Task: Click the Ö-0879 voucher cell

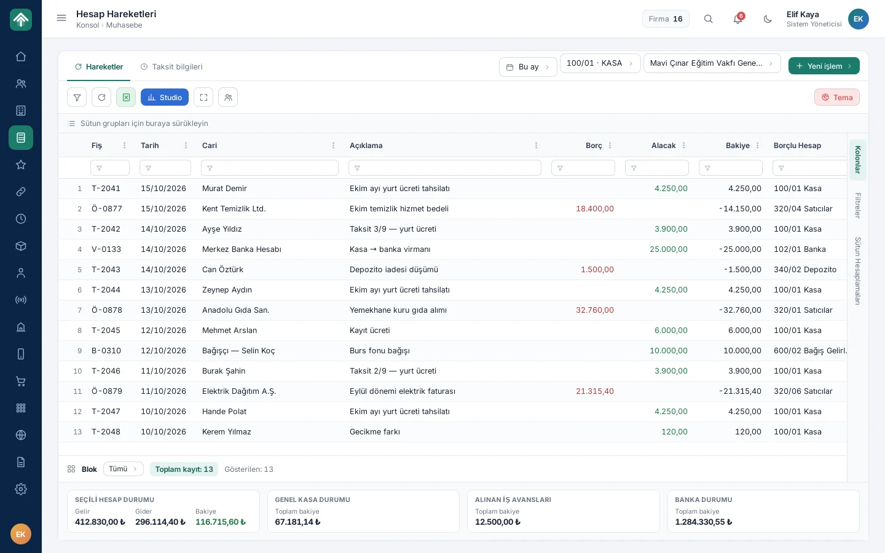Action: [x=107, y=391]
